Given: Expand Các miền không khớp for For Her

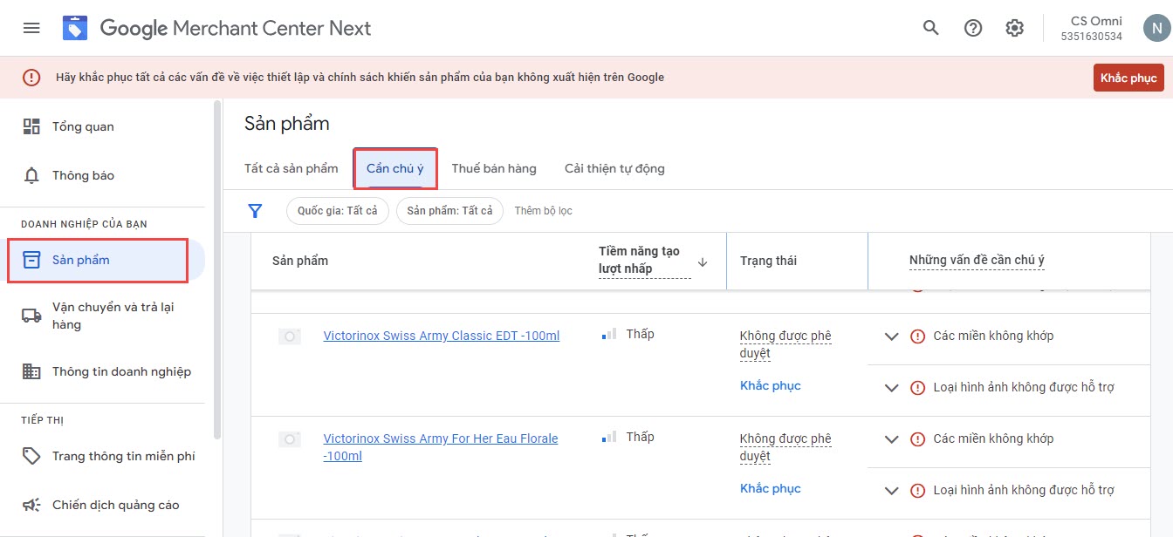Looking at the screenshot, I should click(891, 439).
